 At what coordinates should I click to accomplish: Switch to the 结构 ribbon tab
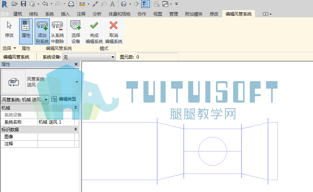pyautogui.click(x=33, y=14)
